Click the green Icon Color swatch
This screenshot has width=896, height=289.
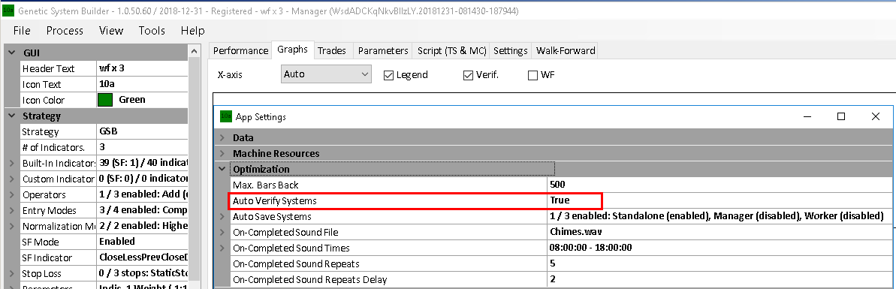point(105,100)
